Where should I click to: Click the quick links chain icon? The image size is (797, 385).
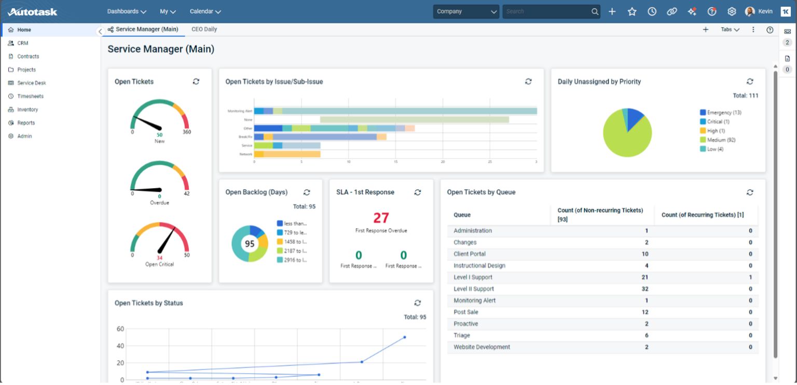point(672,11)
